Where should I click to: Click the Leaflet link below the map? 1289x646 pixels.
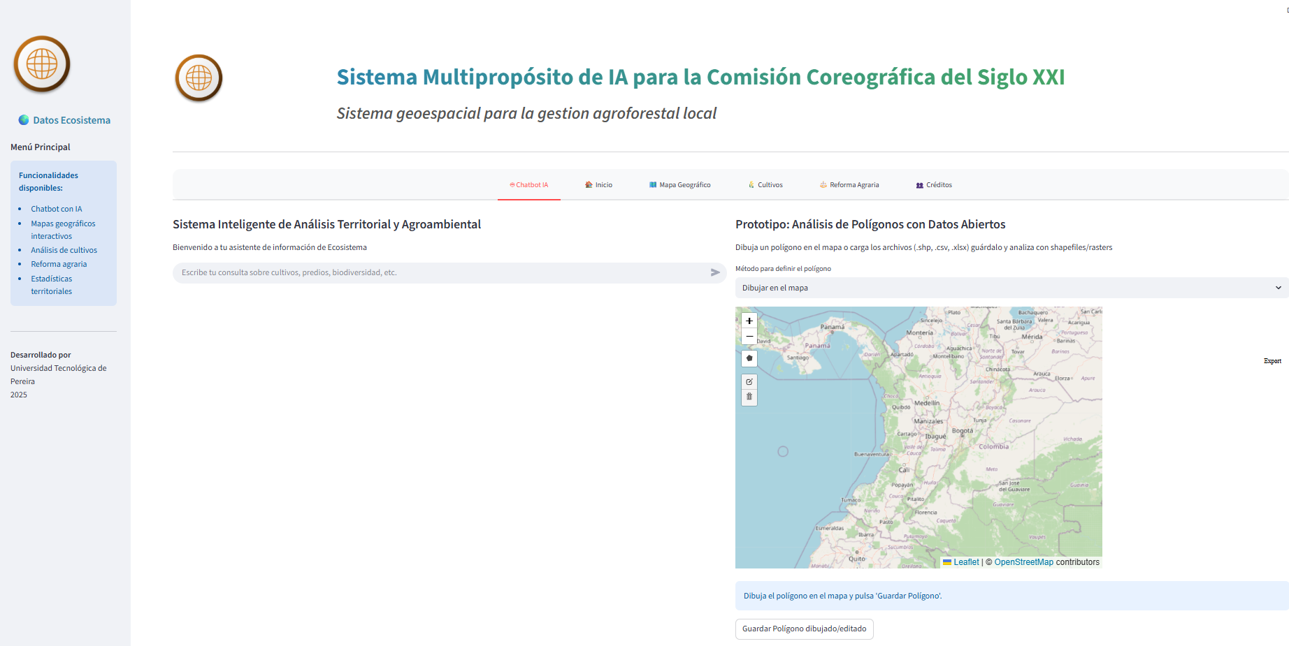(x=965, y=561)
